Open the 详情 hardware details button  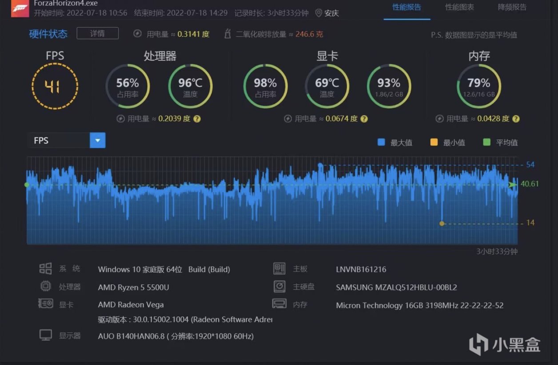pyautogui.click(x=98, y=33)
